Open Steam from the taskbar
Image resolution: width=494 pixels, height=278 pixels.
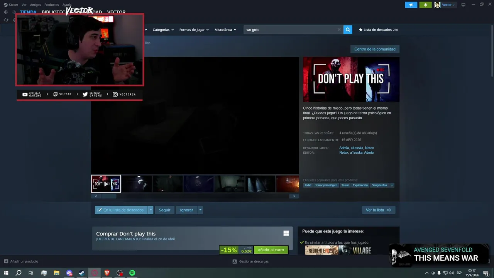pos(82,273)
